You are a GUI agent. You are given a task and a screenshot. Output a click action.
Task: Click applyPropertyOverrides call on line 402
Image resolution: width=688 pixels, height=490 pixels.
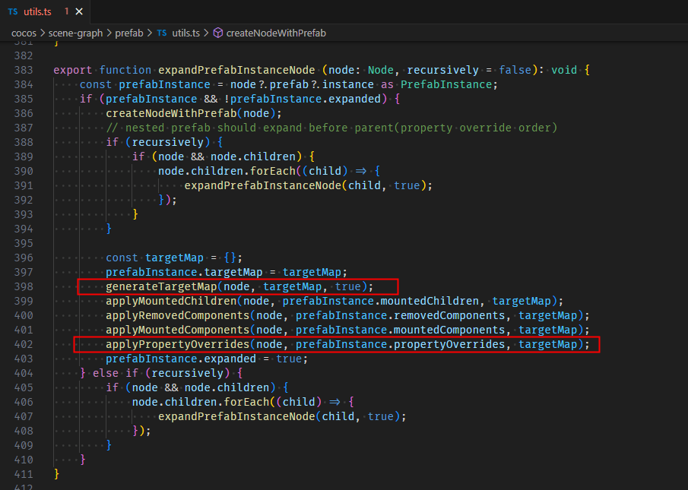tap(178, 344)
